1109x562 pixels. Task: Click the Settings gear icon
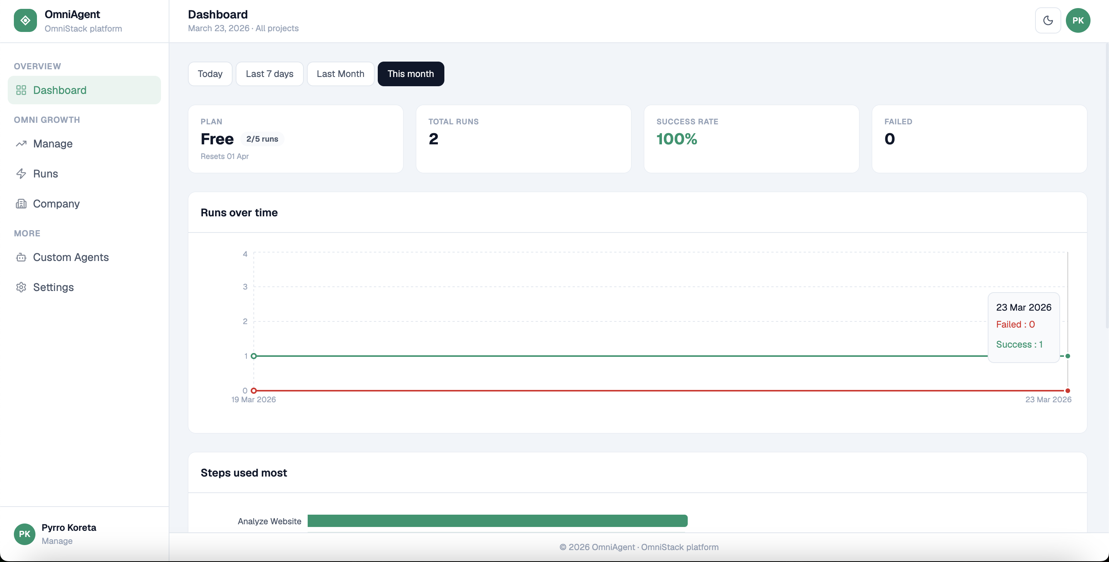[21, 287]
